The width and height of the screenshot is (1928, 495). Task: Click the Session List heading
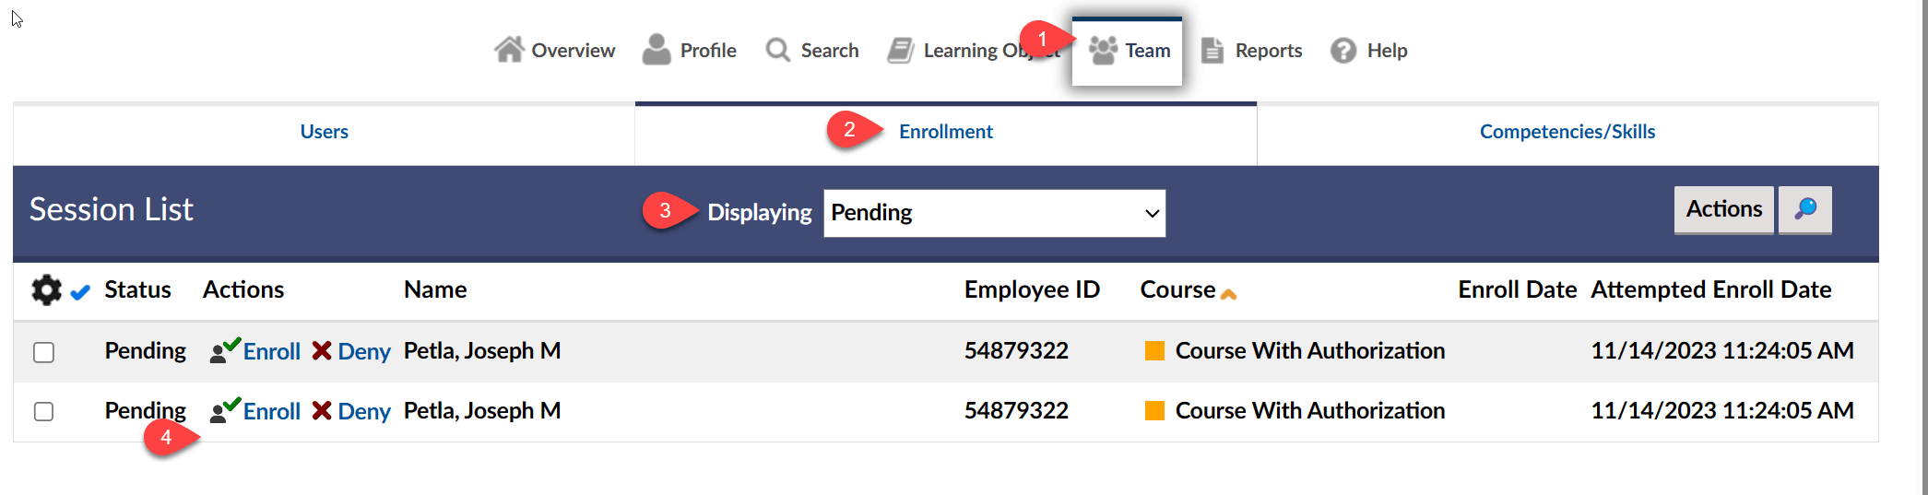[111, 209]
